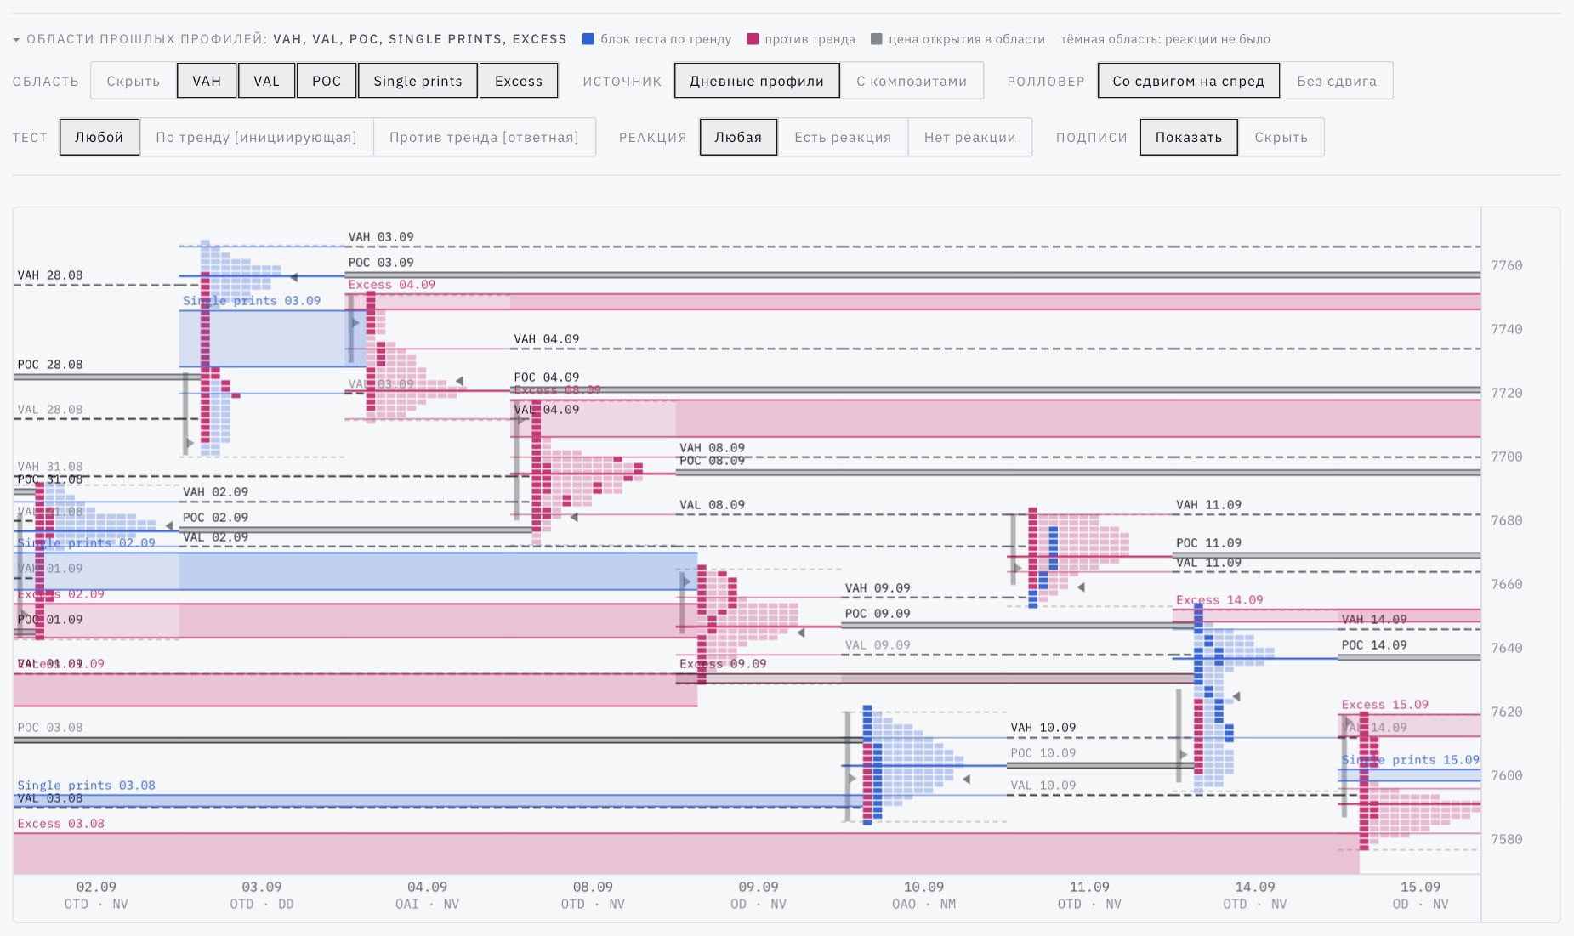The width and height of the screenshot is (1574, 936).
Task: Click the Excess 04.09 label
Action: (391, 285)
